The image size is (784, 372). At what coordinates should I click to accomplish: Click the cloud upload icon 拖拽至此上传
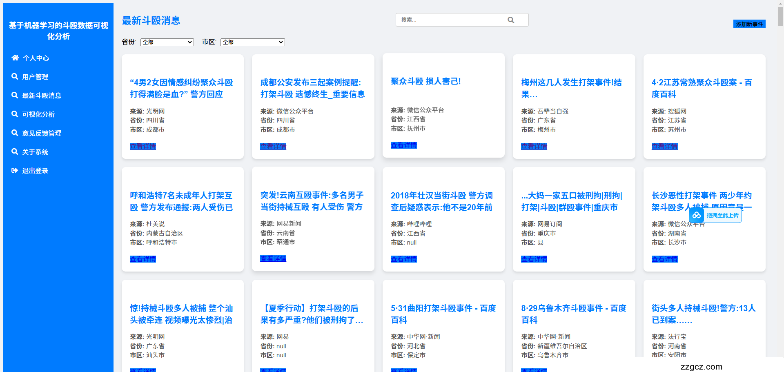697,215
